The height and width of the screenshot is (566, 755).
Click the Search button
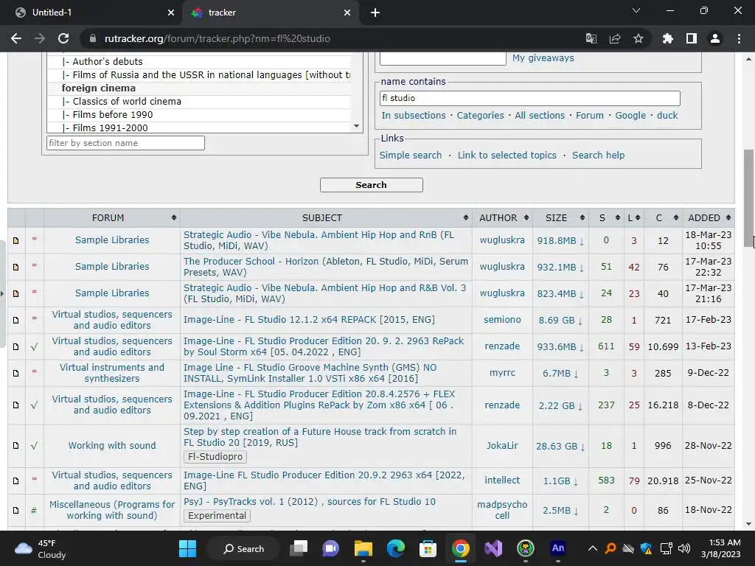click(x=372, y=185)
